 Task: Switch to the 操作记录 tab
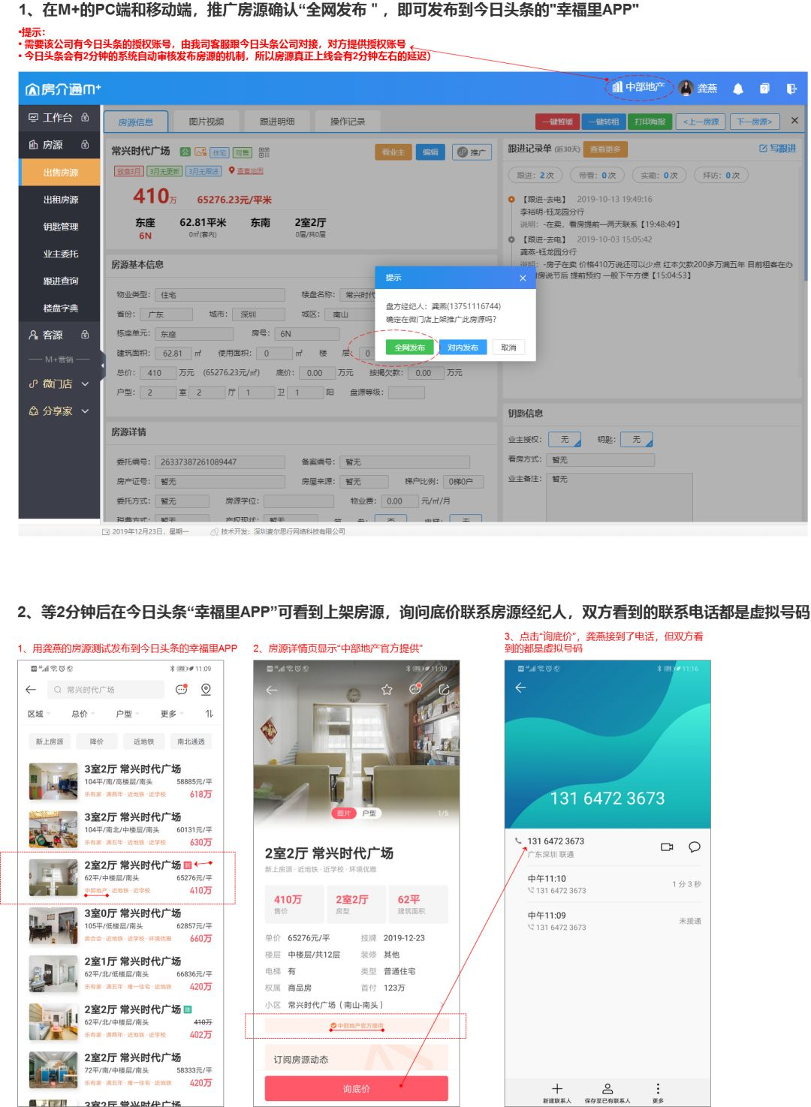348,122
